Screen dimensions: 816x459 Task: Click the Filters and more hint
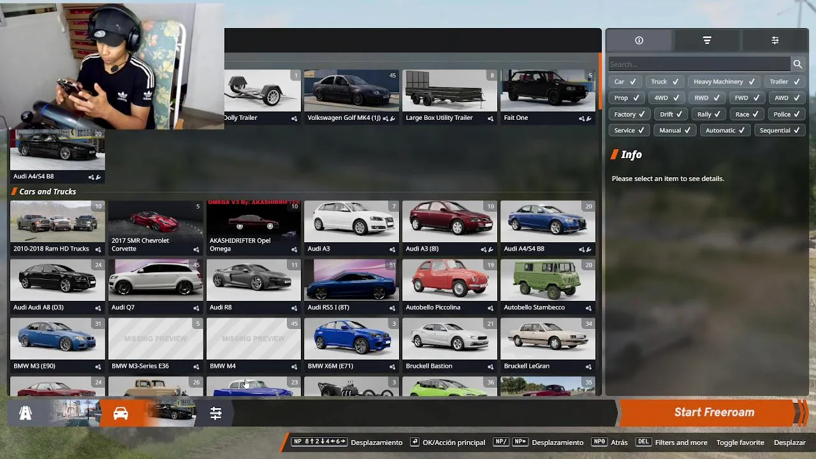pos(671,442)
